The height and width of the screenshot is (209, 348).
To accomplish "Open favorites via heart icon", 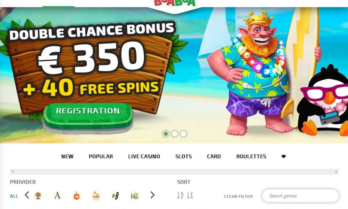I will pos(283,156).
